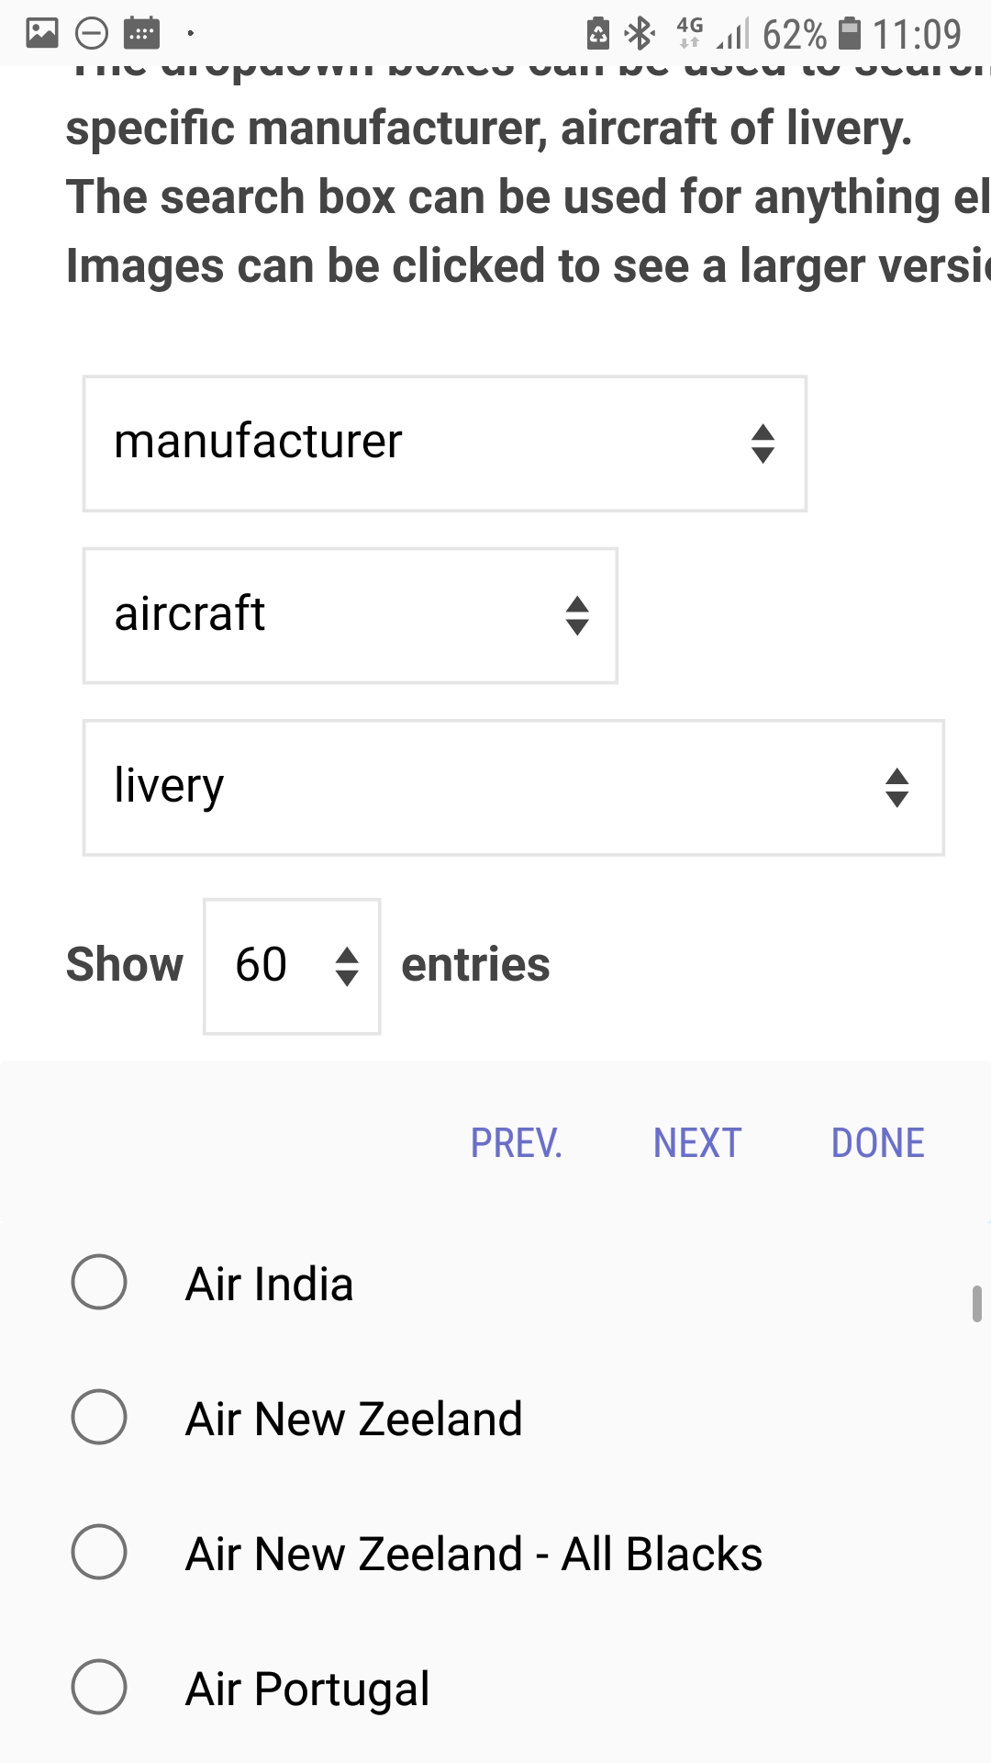Select the Air Portugal radio option
The width and height of the screenshot is (991, 1763).
coord(99,1687)
